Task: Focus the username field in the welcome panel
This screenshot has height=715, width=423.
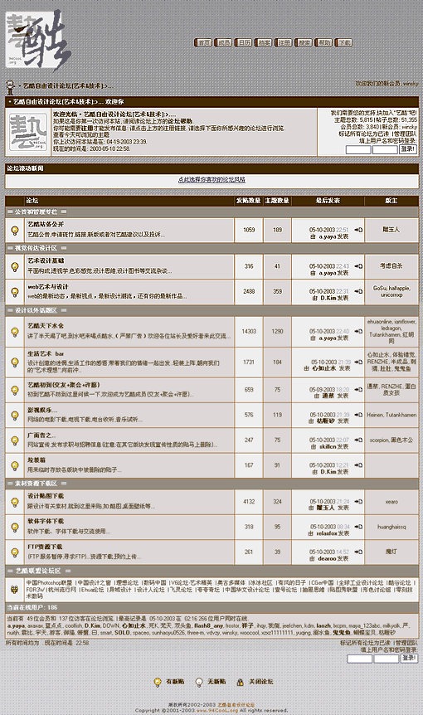Action: tap(358, 149)
